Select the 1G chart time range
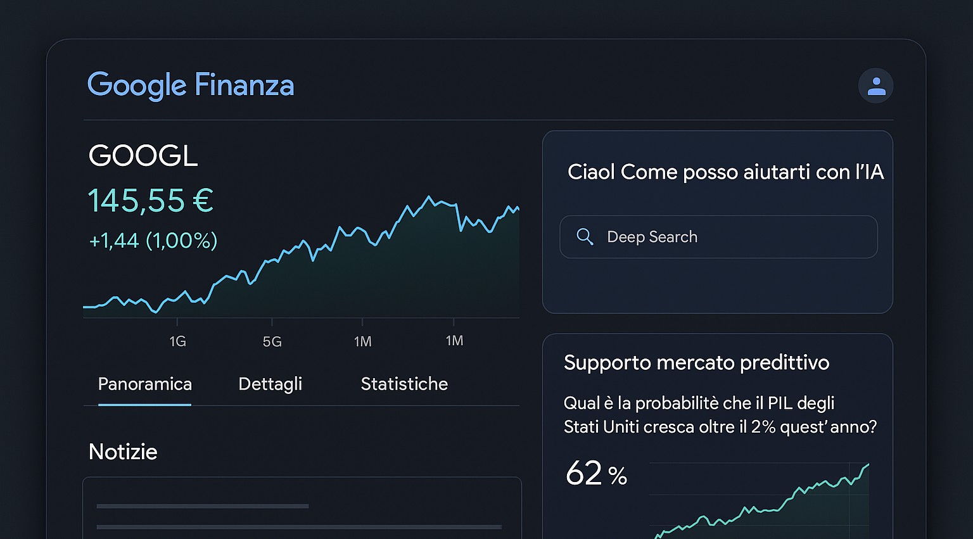Viewport: 973px width, 539px height. tap(177, 341)
